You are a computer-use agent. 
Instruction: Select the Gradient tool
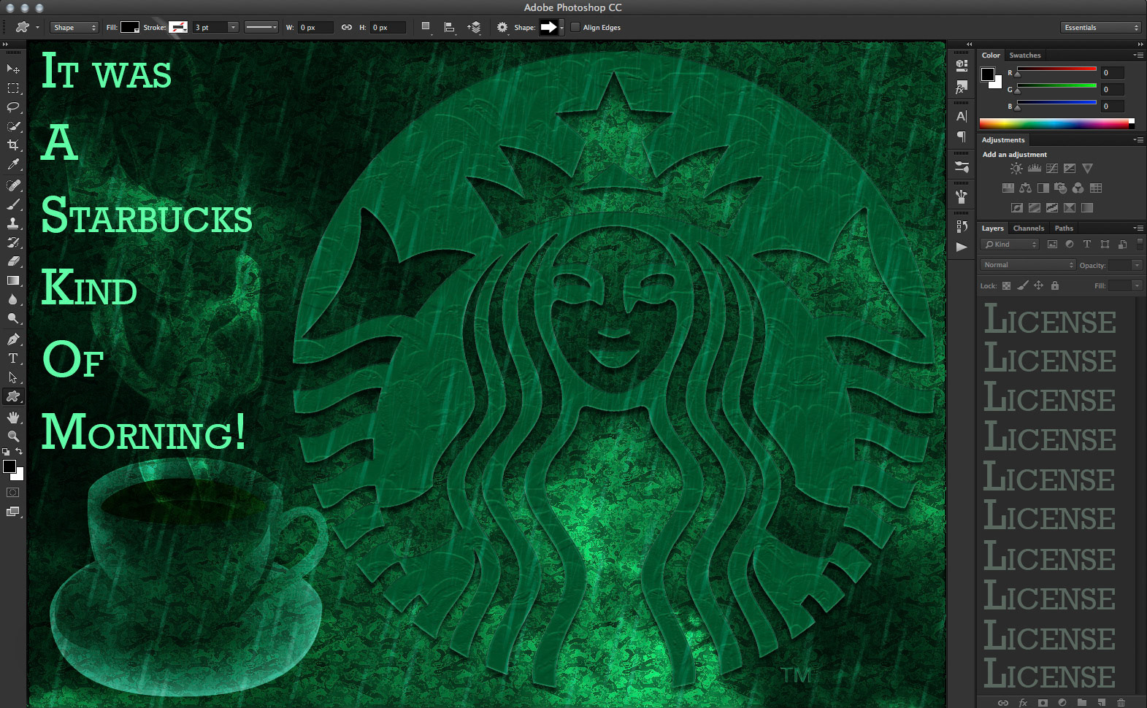(13, 280)
